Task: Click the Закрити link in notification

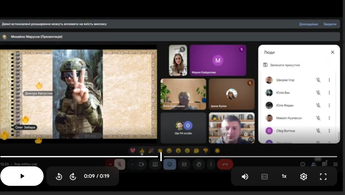Action: 330,24
